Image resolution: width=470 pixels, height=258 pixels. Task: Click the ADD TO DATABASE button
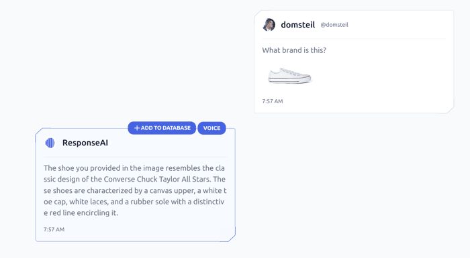(162, 128)
